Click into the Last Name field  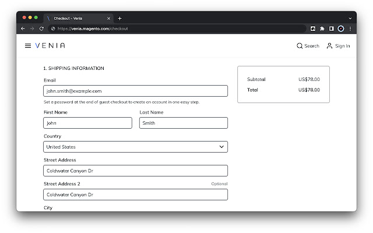point(184,123)
